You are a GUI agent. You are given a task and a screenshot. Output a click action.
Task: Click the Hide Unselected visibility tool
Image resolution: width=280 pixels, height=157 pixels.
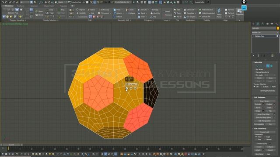point(206,13)
